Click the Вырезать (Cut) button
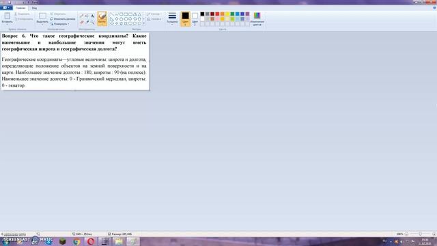Image resolution: width=437 pixels, height=246 pixels. pyautogui.click(x=22, y=14)
